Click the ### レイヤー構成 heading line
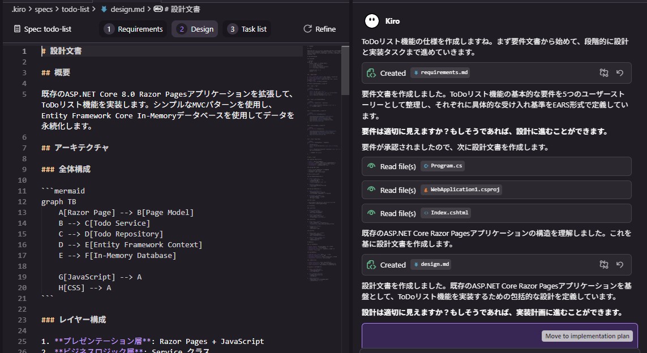This screenshot has height=353, width=647. (x=74, y=320)
